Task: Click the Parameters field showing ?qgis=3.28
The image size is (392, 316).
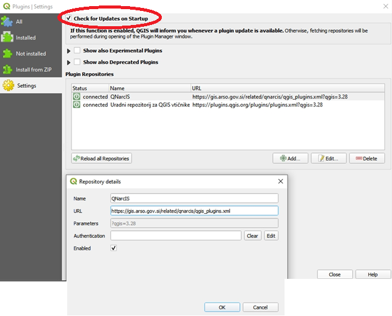Action: 194,223
